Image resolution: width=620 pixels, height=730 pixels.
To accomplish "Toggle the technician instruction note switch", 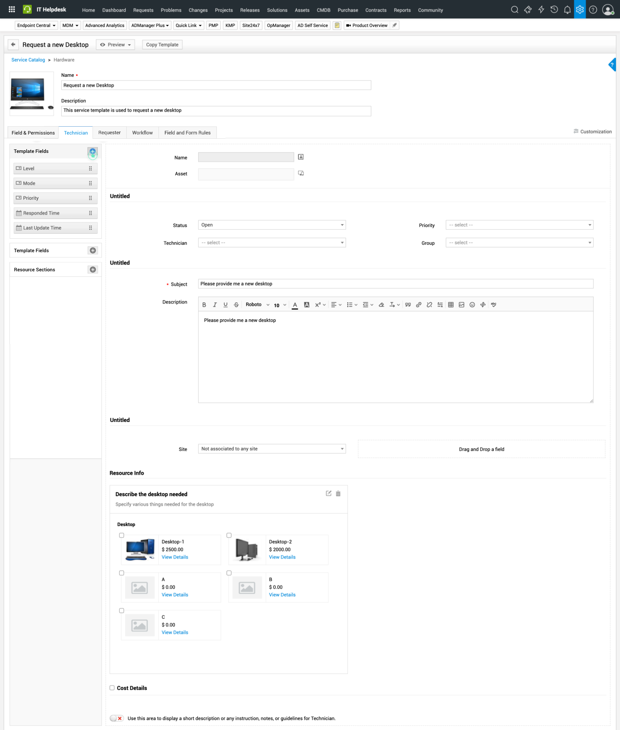I will tap(117, 718).
